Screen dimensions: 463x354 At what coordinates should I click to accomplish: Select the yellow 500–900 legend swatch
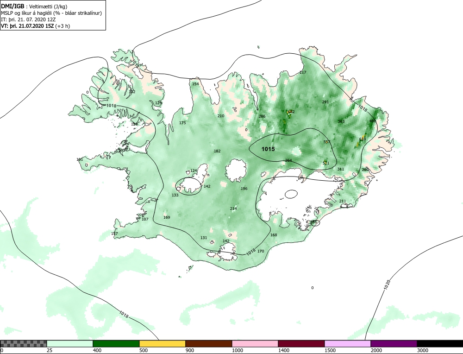point(163,344)
